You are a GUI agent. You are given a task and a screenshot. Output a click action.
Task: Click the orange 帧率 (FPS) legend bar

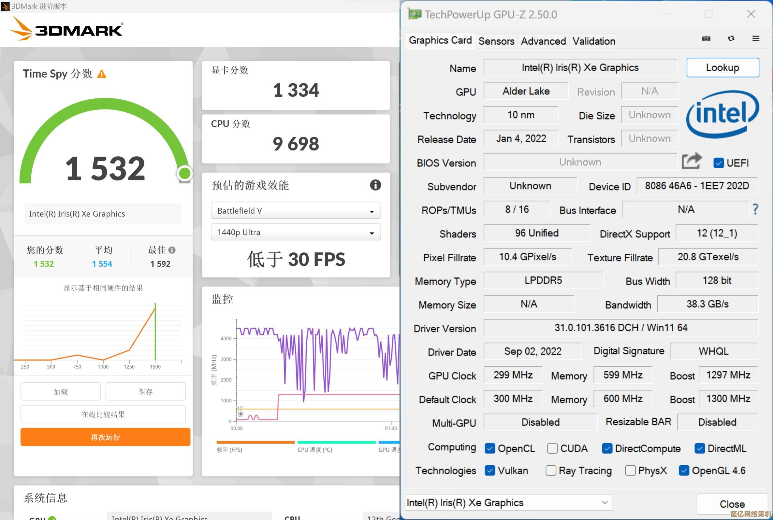pyautogui.click(x=255, y=442)
